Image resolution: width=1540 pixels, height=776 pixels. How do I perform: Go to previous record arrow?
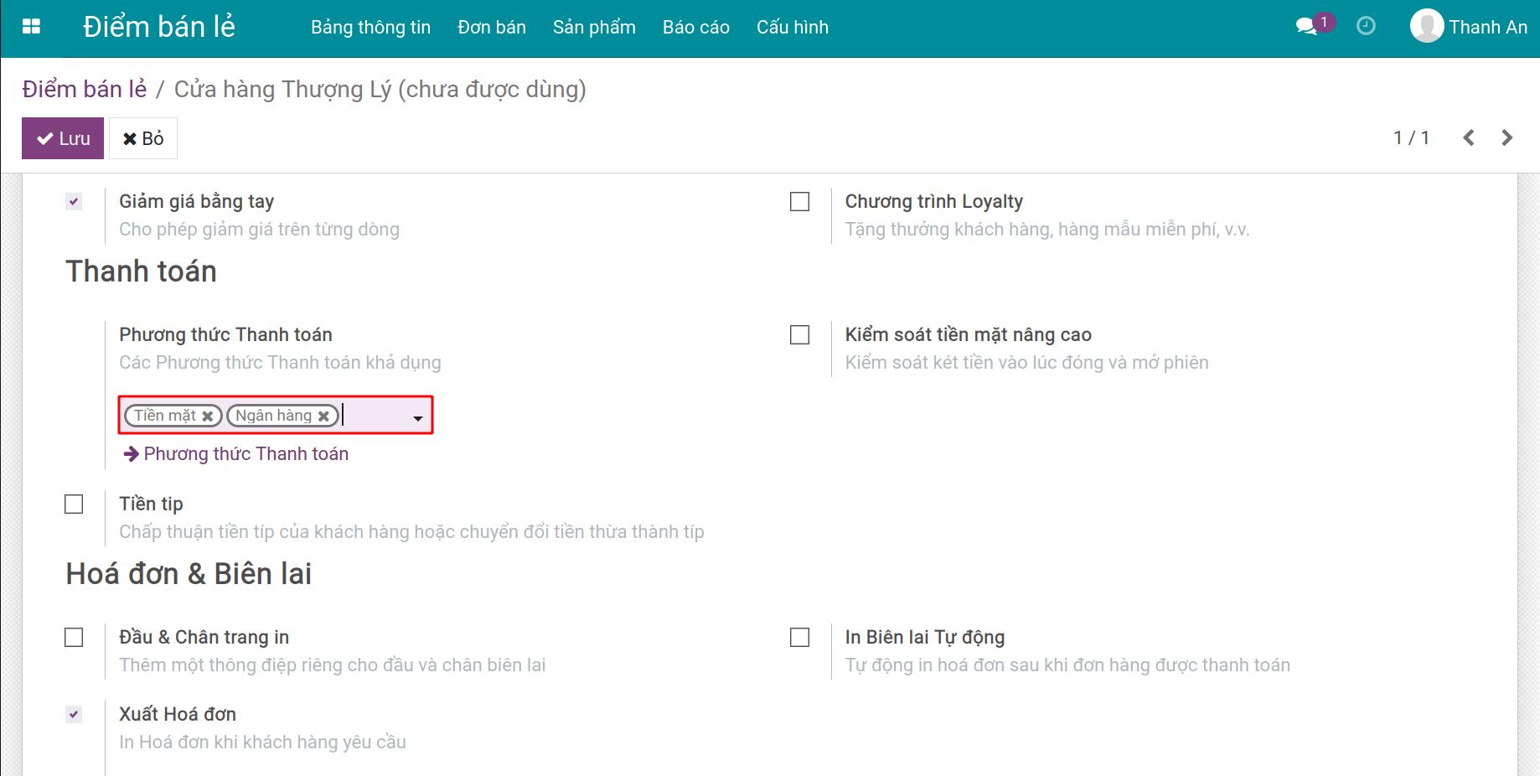(1468, 137)
